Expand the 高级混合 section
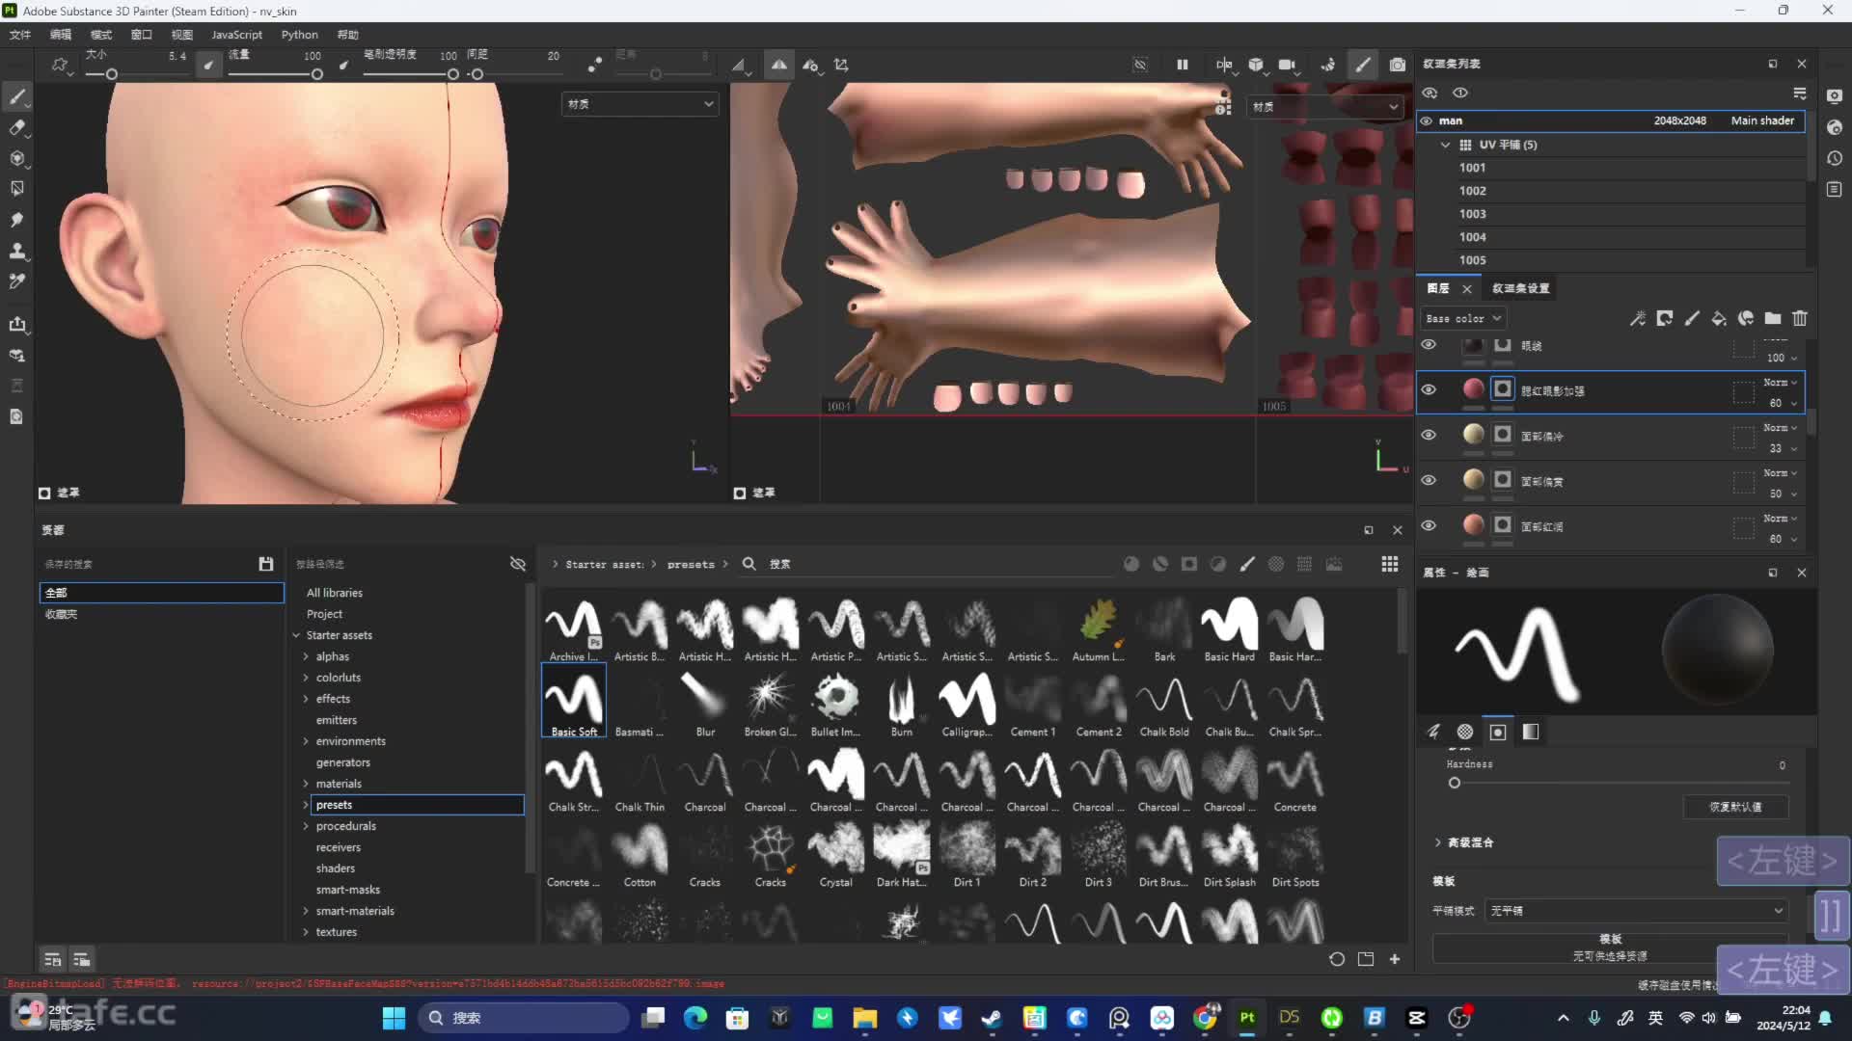 1438,842
